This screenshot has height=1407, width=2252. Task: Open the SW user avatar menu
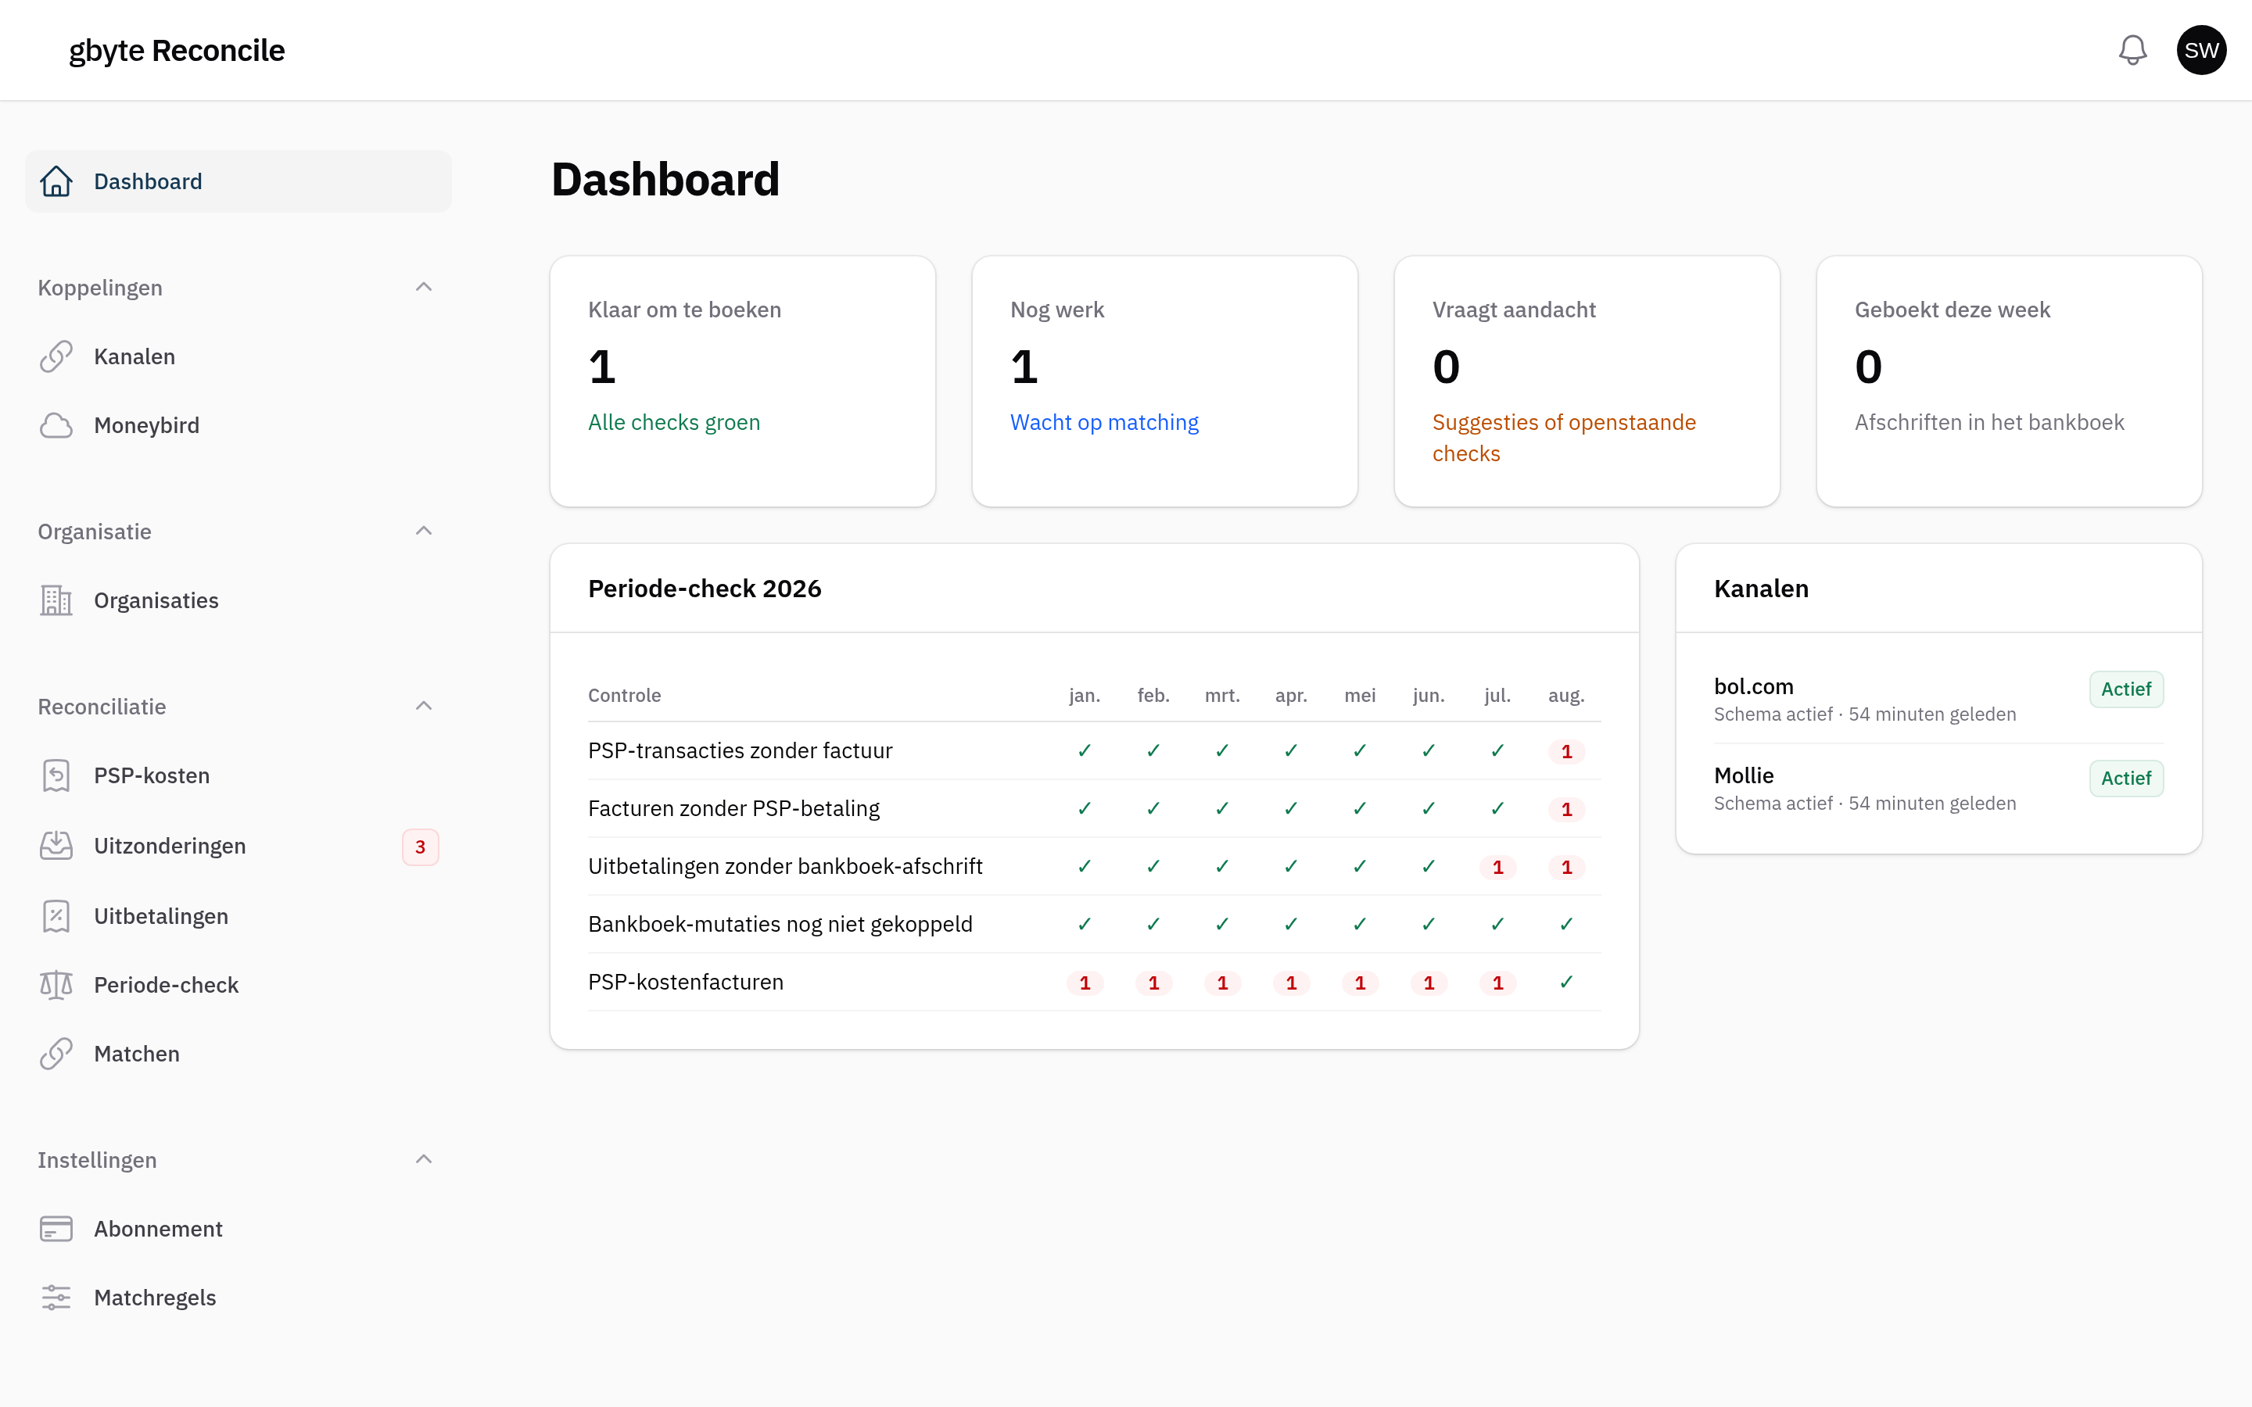pos(2201,50)
